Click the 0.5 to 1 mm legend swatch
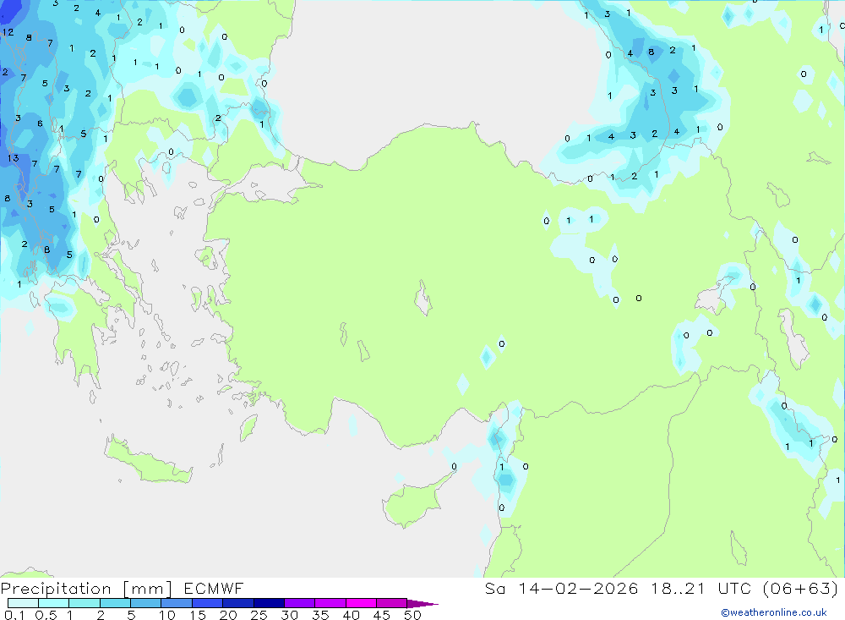 click(x=54, y=603)
